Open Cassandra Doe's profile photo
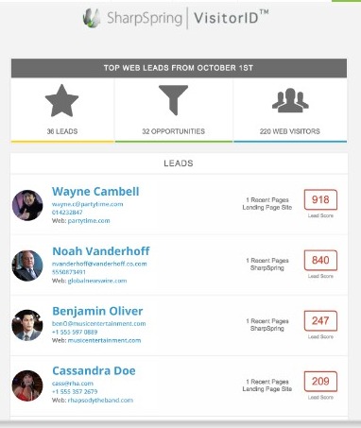This screenshot has width=361, height=428. [x=27, y=385]
